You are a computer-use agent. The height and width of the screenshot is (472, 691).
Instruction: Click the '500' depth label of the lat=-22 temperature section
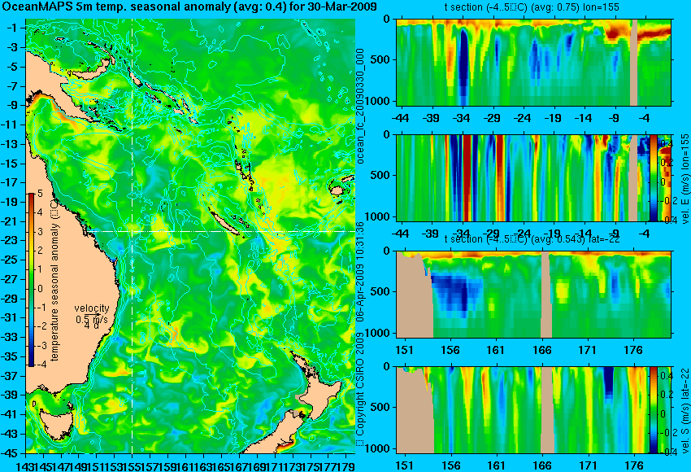pyautogui.click(x=380, y=292)
